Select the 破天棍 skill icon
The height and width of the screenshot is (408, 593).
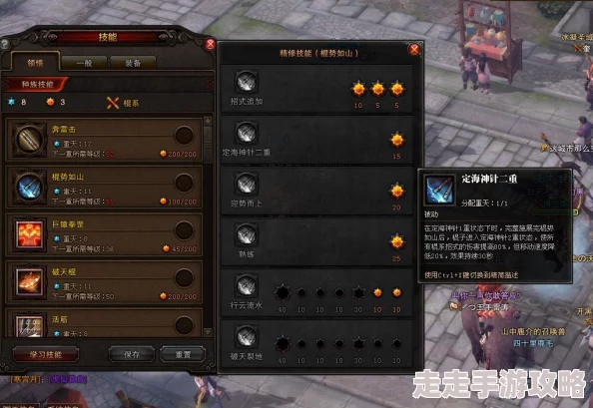pos(30,282)
